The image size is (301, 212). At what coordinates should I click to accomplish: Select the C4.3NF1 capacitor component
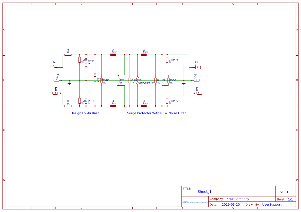point(167,60)
